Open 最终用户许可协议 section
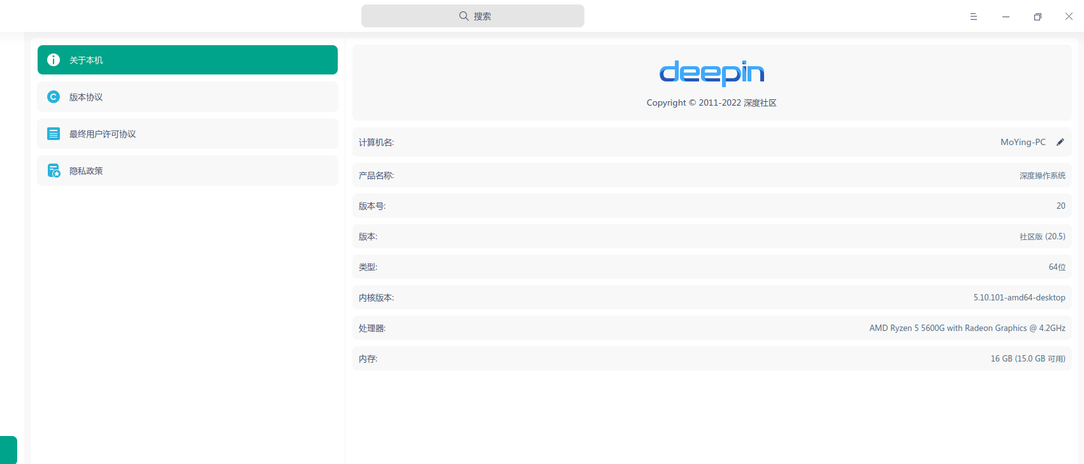This screenshot has width=1084, height=464. click(187, 134)
